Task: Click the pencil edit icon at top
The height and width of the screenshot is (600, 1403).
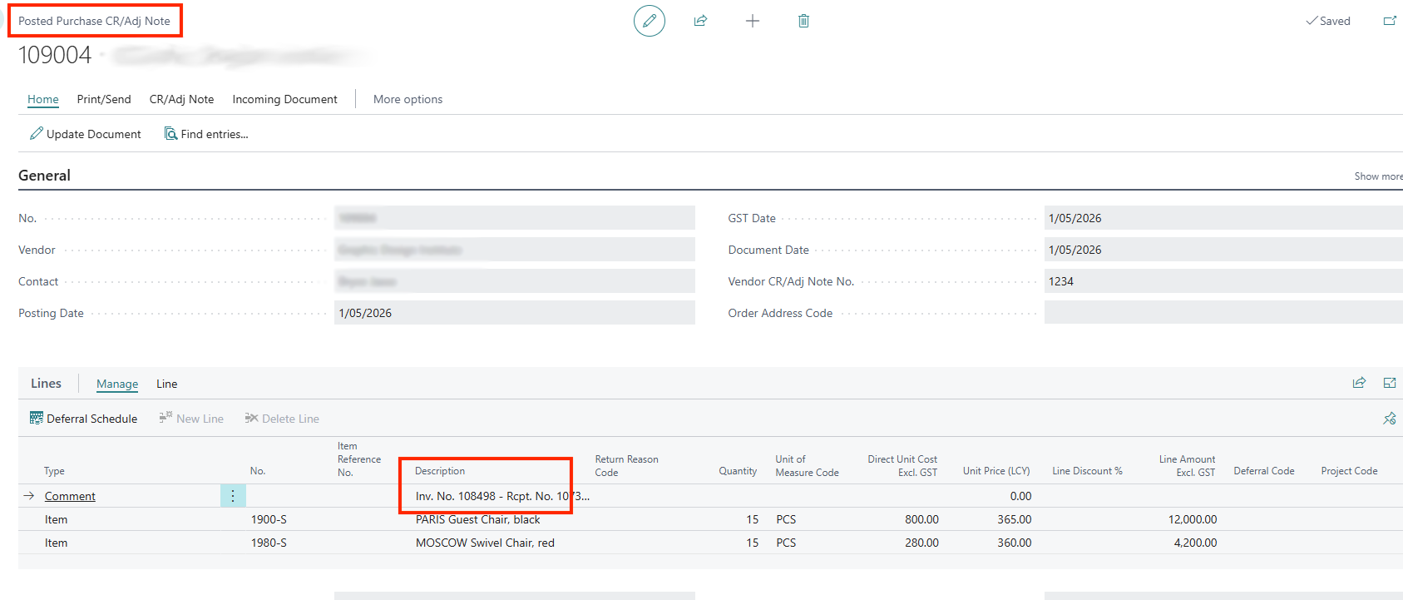Action: pos(649,21)
